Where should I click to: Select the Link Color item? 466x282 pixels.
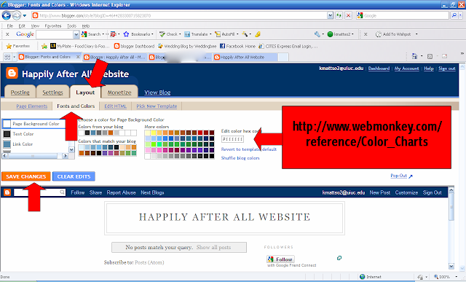[34, 144]
